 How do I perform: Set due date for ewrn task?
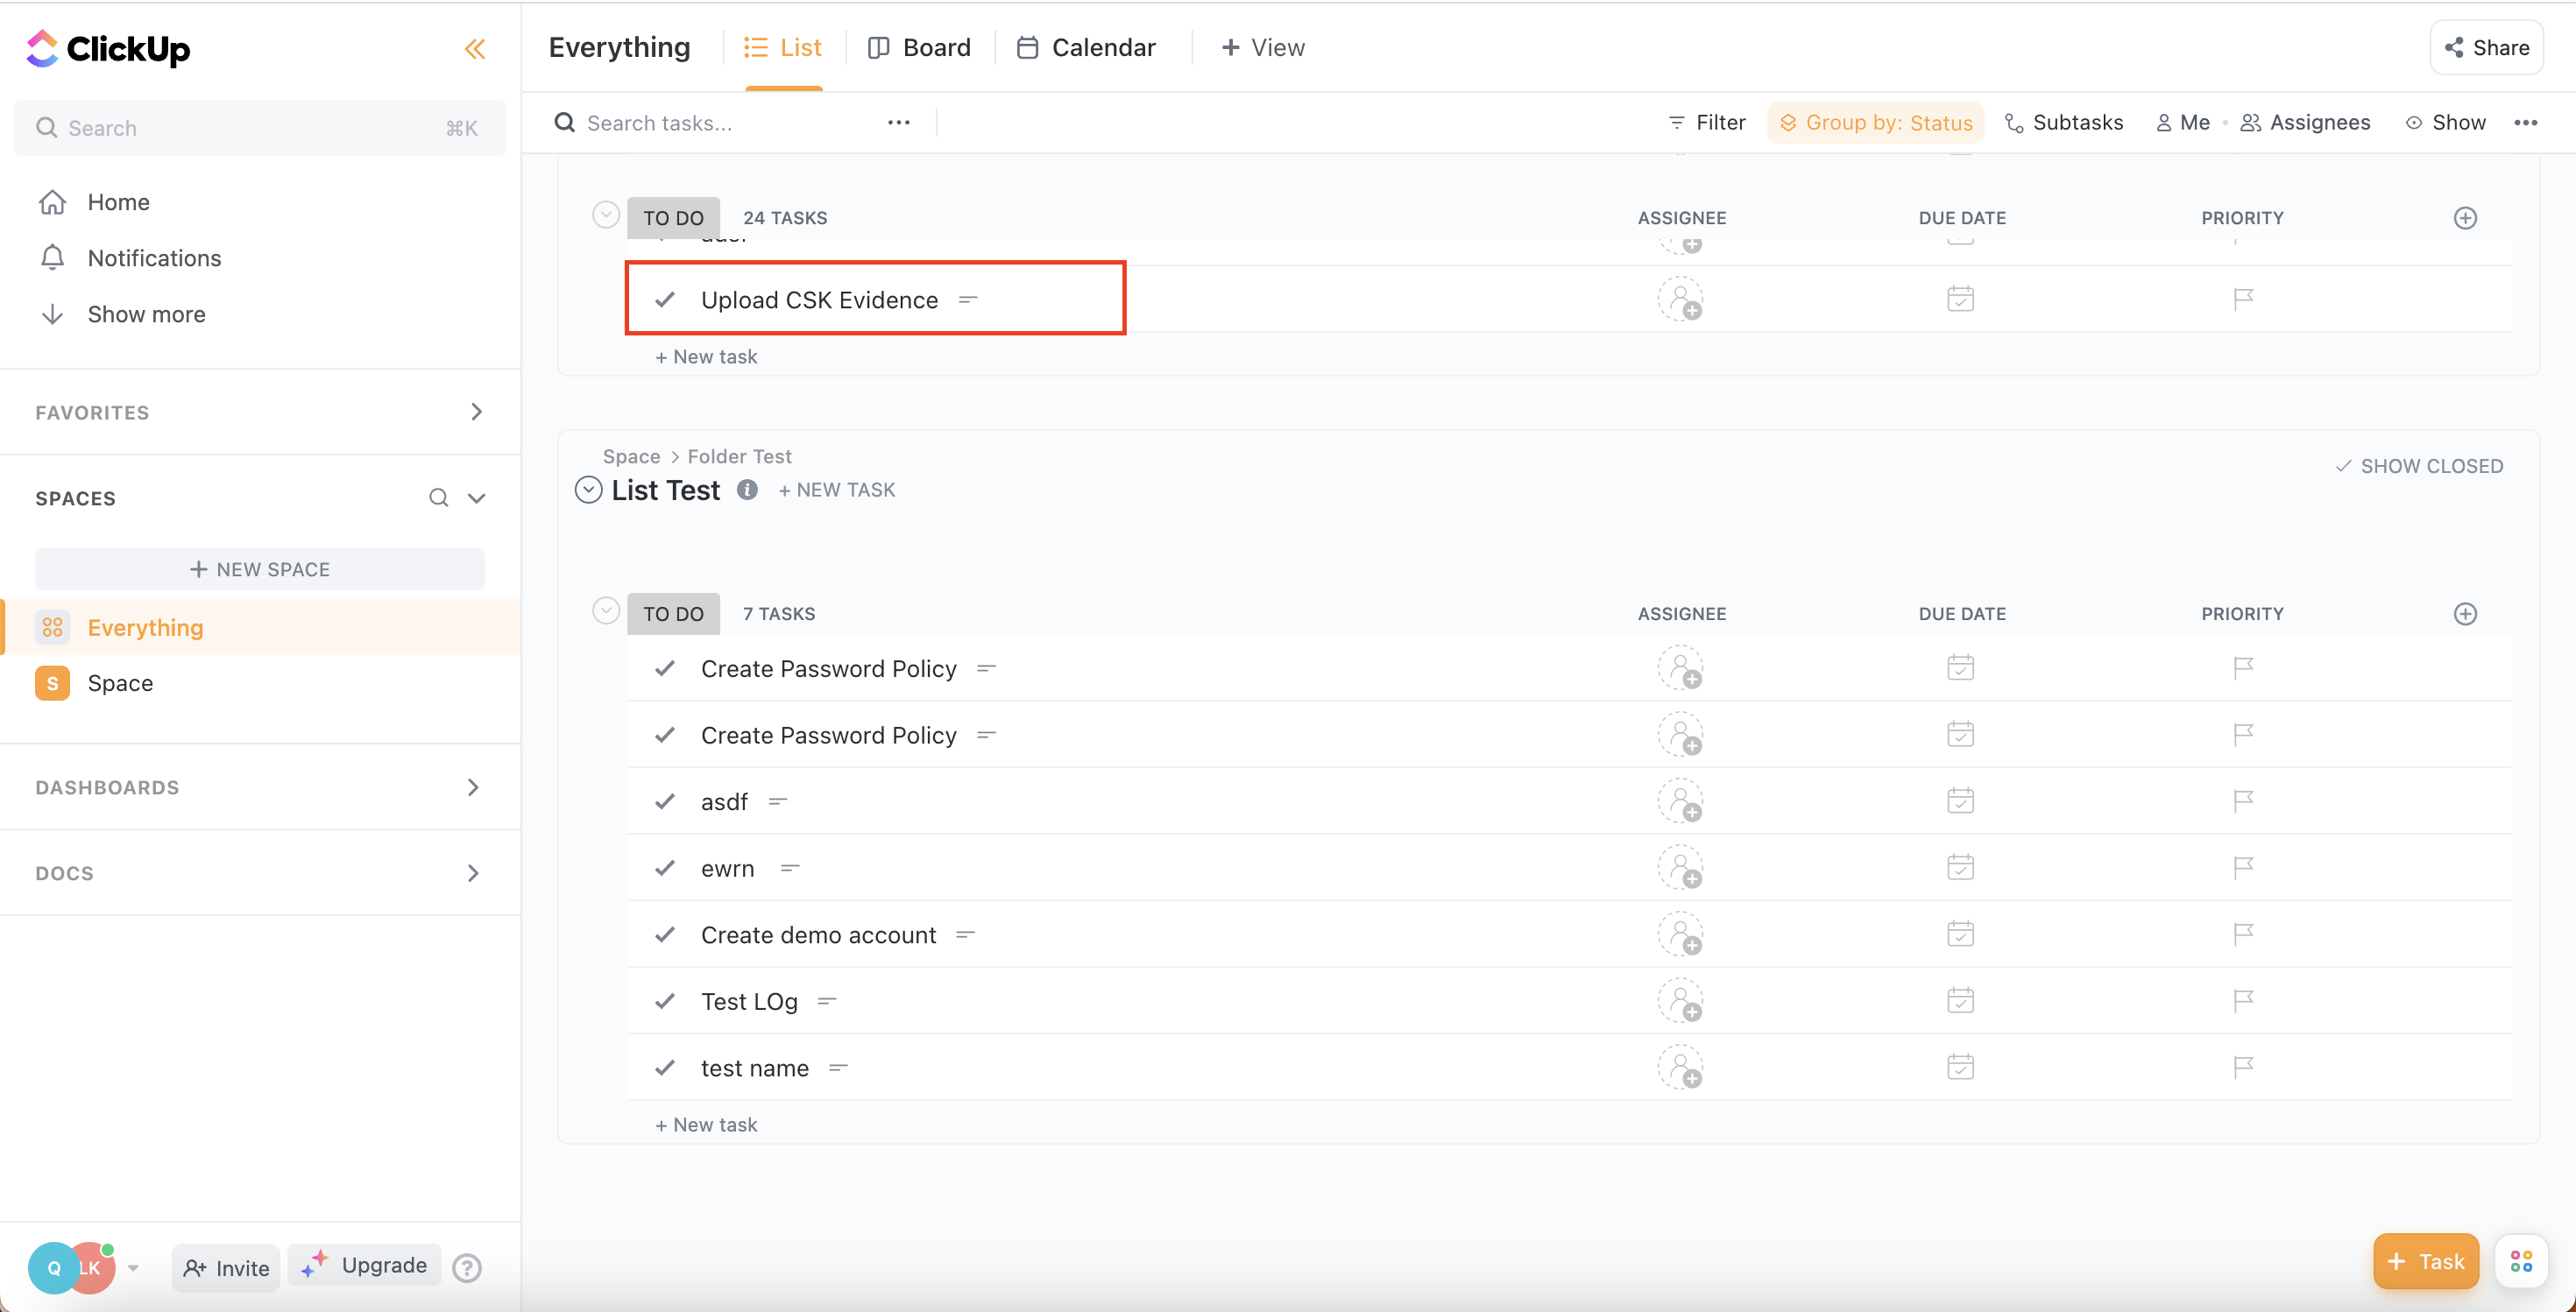(x=1960, y=867)
